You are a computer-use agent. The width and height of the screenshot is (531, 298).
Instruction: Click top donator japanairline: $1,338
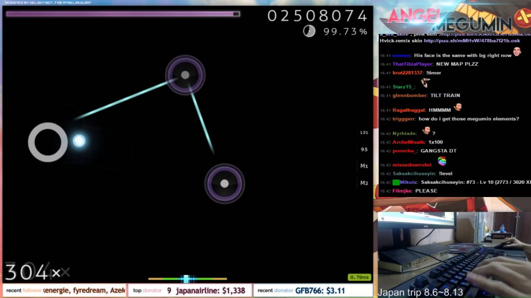point(189,291)
